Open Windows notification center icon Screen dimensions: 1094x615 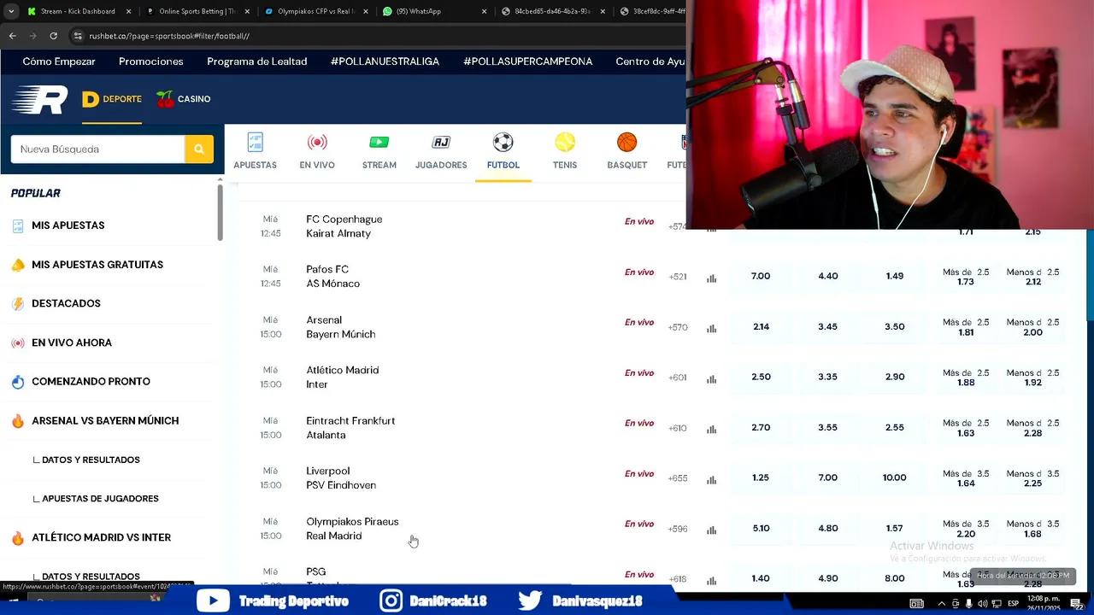1079,604
